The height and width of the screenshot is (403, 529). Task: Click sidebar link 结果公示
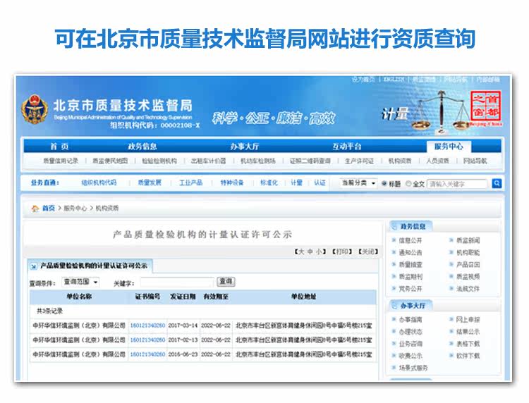click(468, 332)
